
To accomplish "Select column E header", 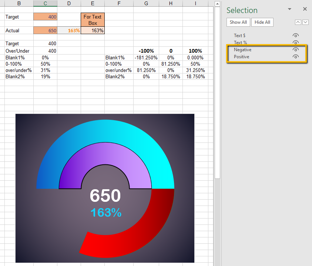I will pyautogui.click(x=93, y=3).
